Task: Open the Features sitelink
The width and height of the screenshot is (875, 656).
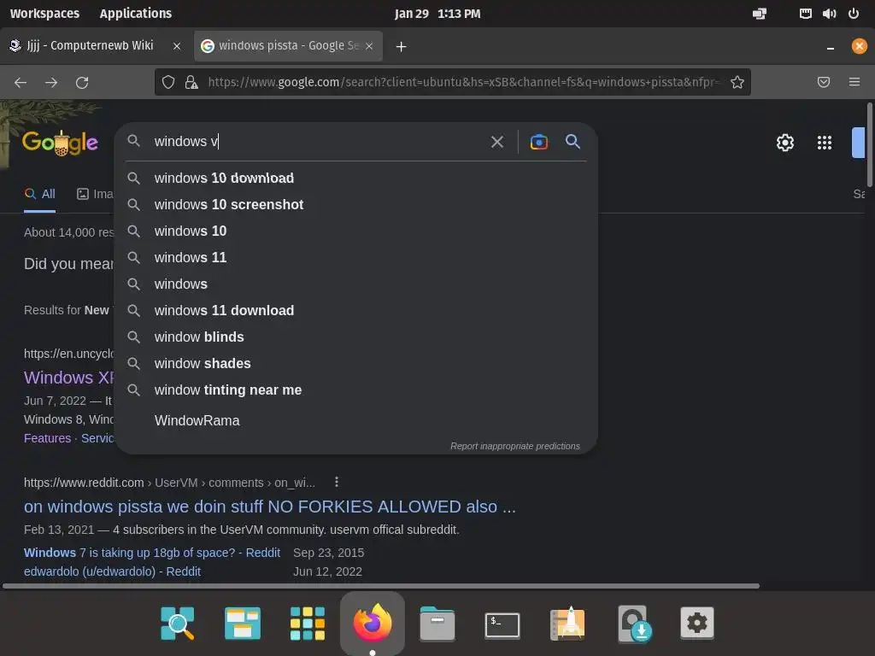Action: [48, 438]
